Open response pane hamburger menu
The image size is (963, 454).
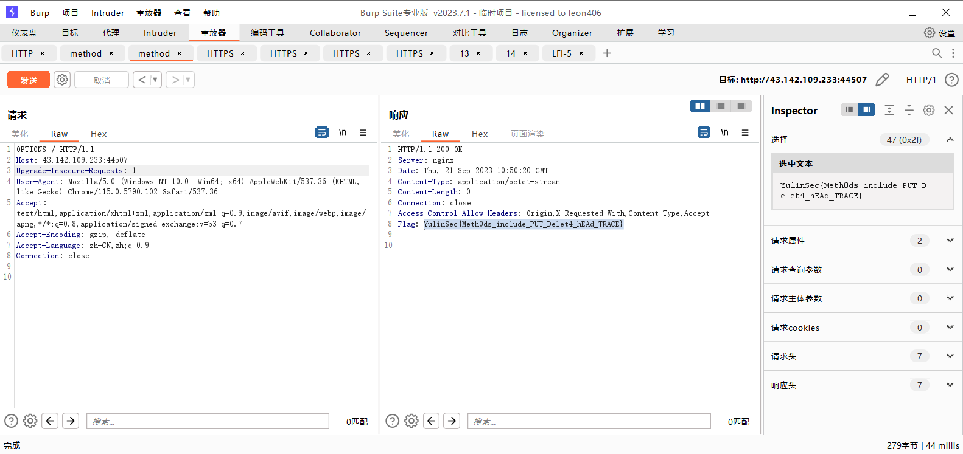[x=744, y=132]
